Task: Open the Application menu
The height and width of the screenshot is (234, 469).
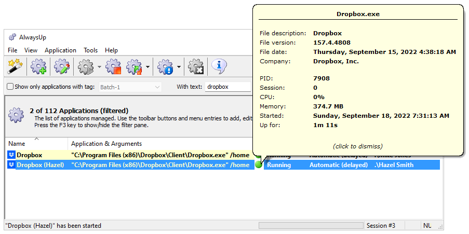Action: click(60, 50)
